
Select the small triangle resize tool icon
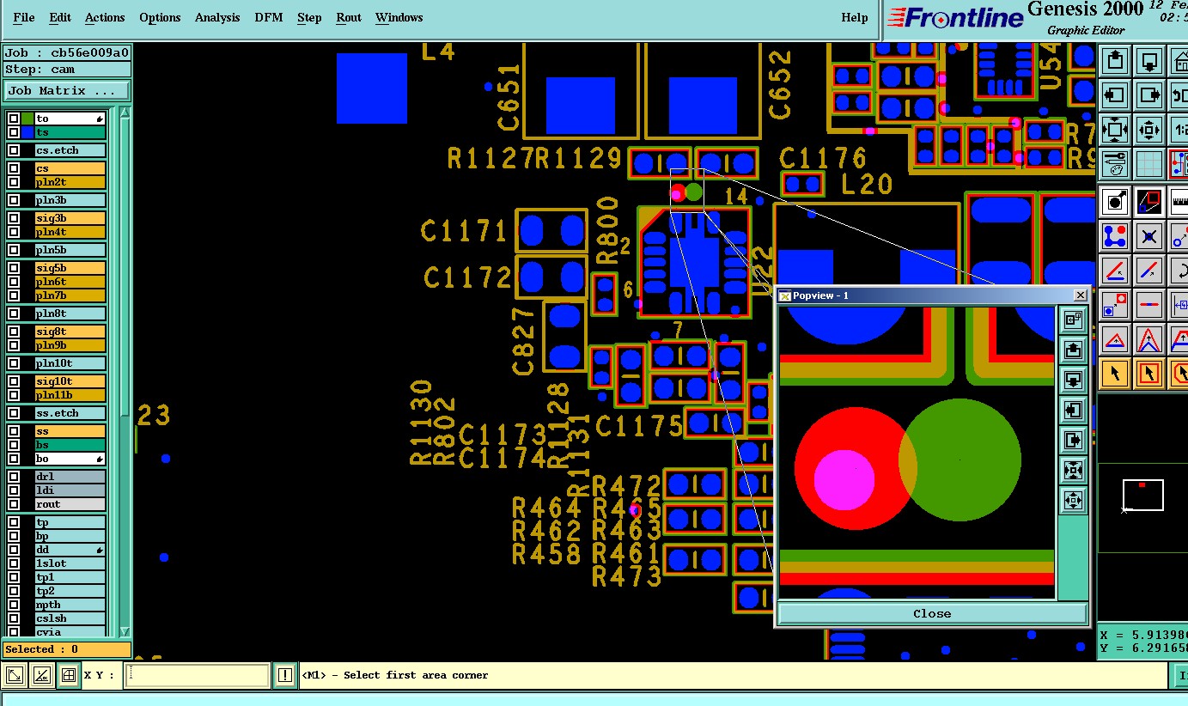(x=1115, y=339)
